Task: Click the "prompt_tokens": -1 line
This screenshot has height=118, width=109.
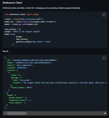Action: pos(18,98)
